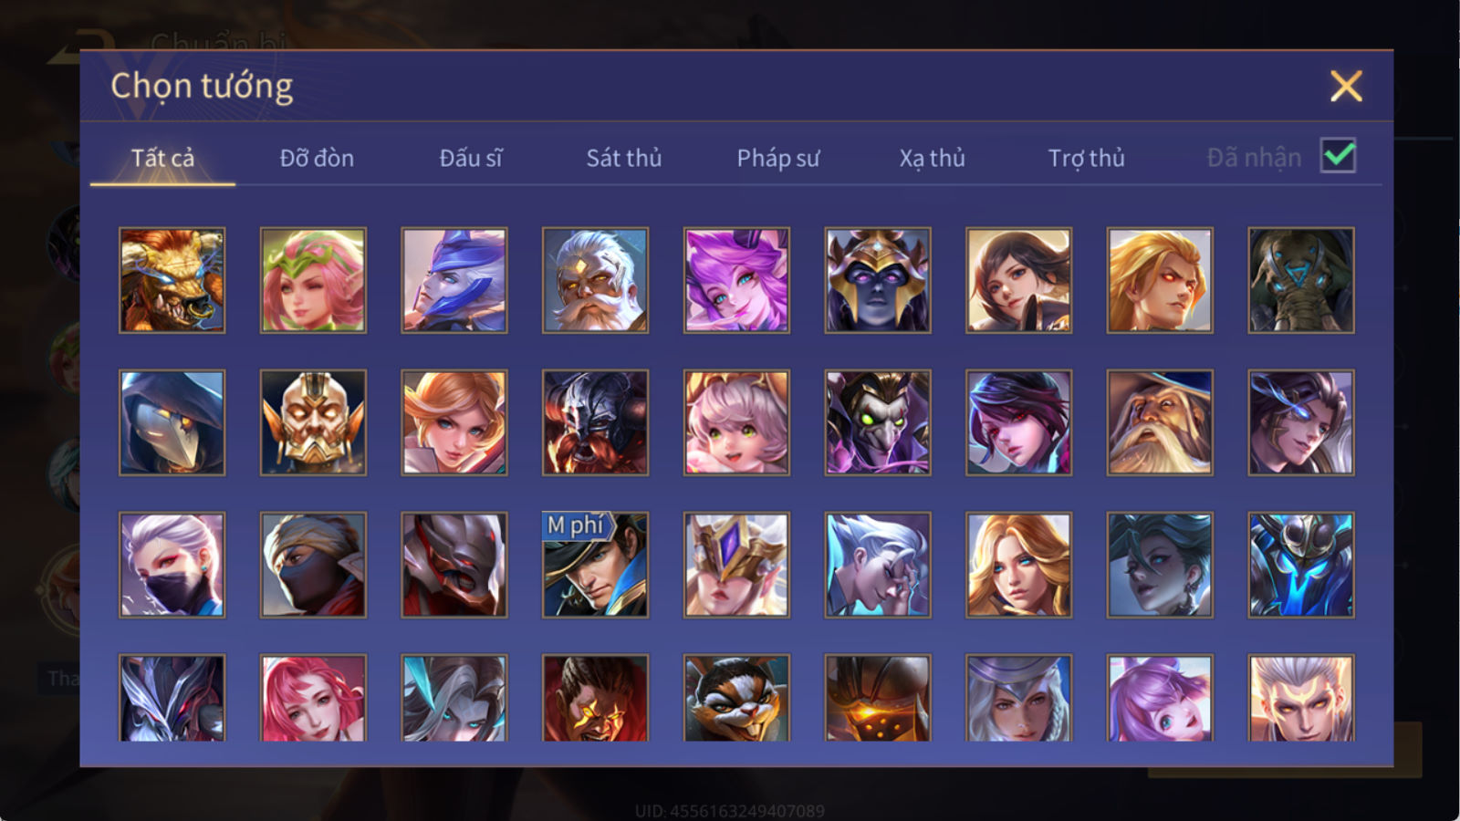Pick the raccoon-like creature hero

[x=736, y=698]
